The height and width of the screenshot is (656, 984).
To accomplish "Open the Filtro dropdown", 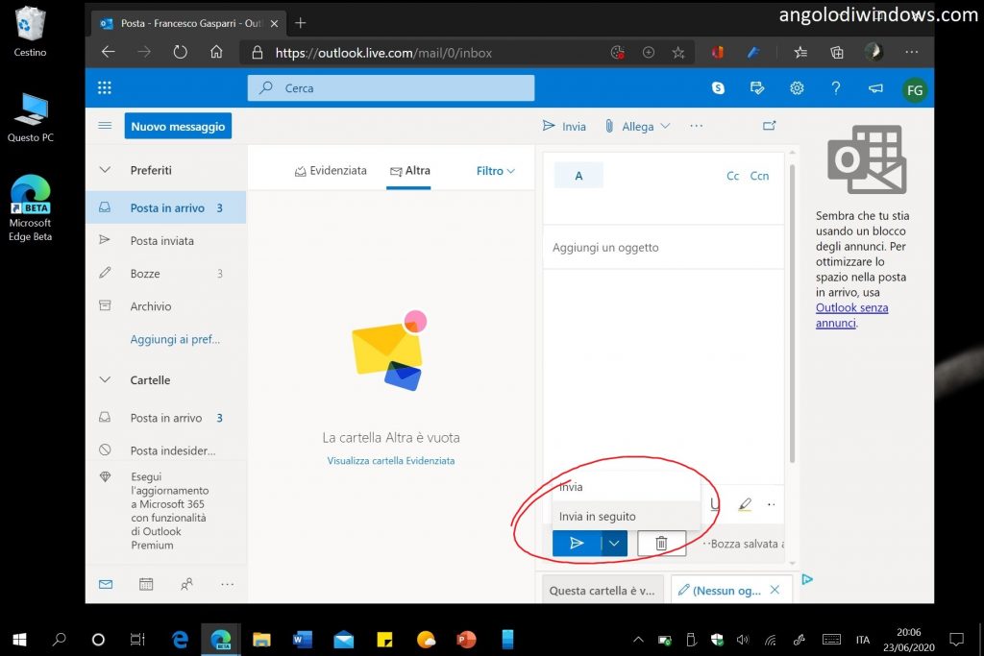I will pos(496,171).
